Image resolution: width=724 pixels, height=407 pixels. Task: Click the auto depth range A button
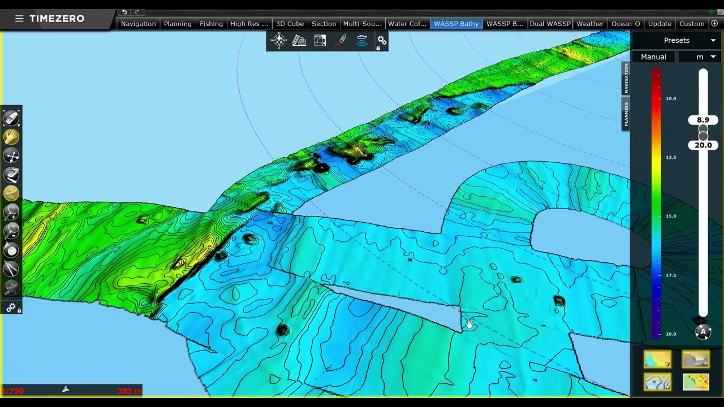[703, 332]
